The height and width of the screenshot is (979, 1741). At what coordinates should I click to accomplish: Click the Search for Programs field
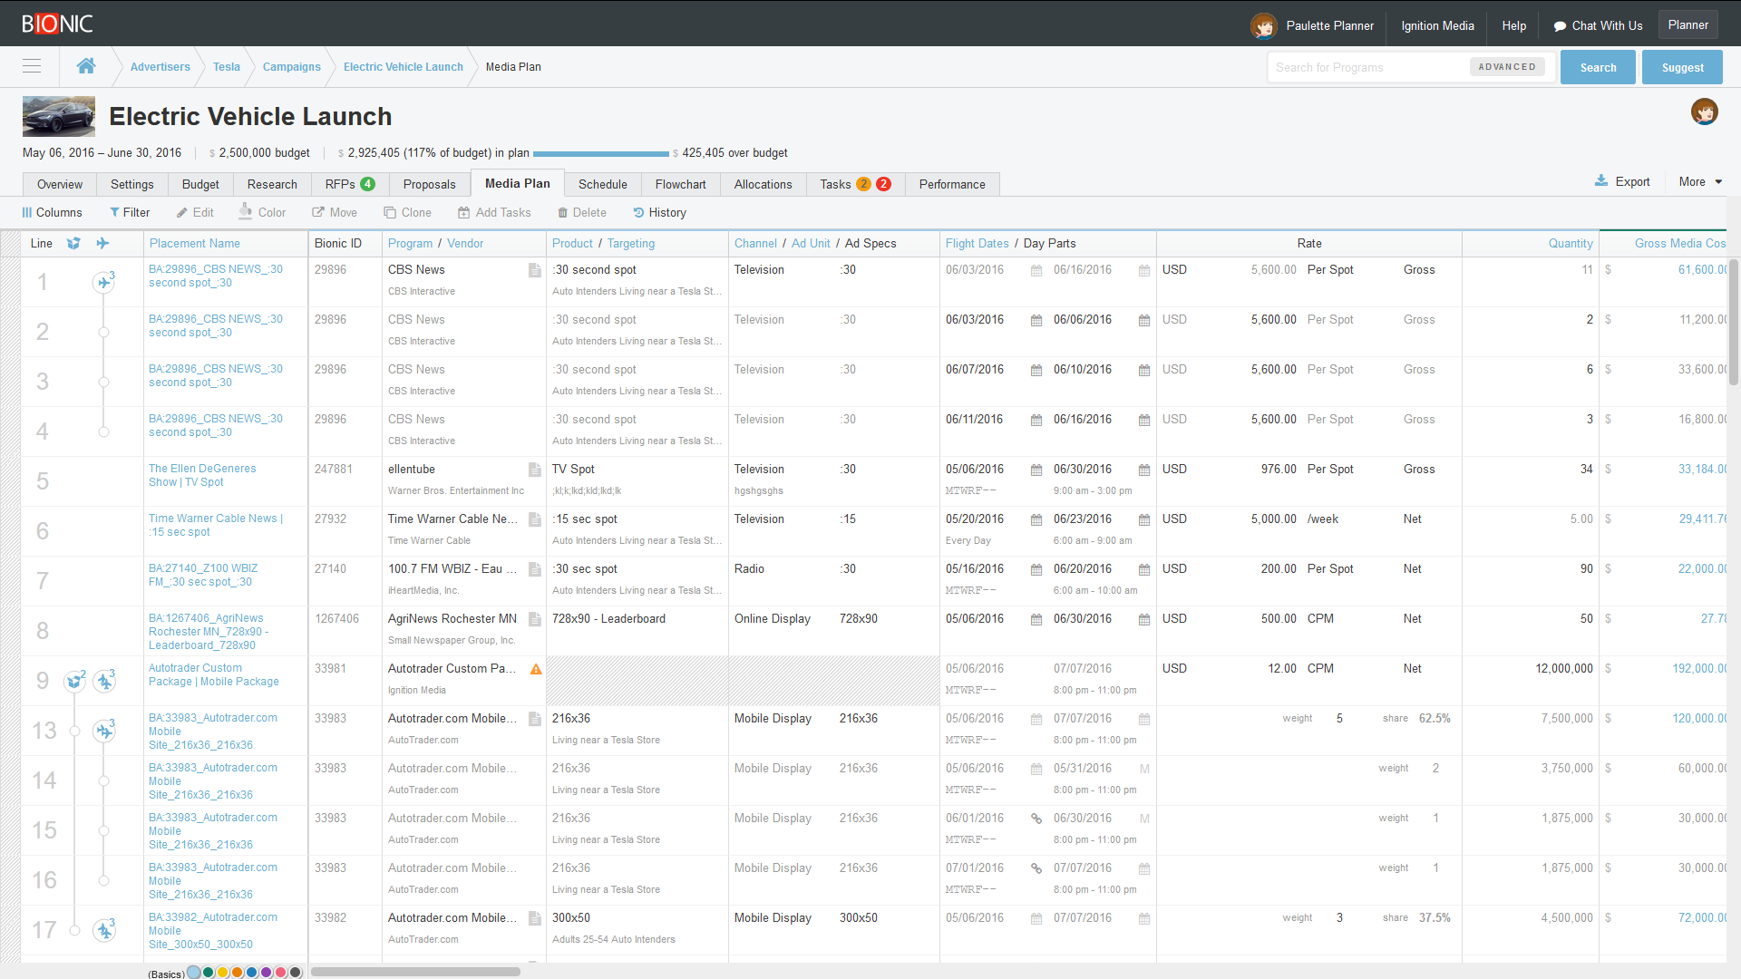[x=1369, y=67]
